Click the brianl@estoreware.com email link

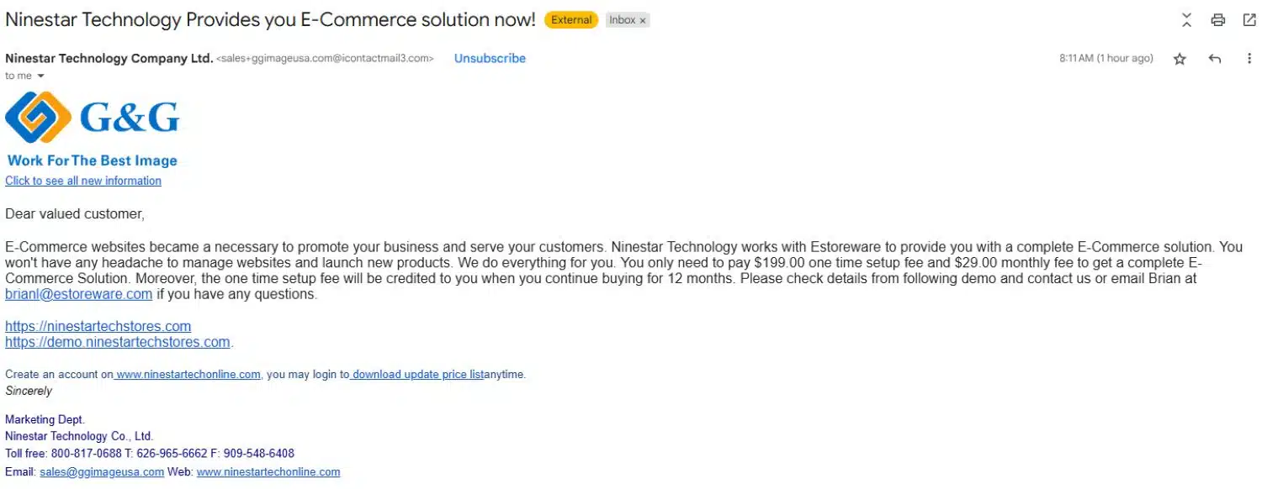click(78, 294)
